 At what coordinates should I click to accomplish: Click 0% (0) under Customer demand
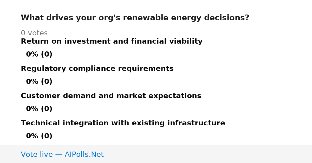click(39, 109)
